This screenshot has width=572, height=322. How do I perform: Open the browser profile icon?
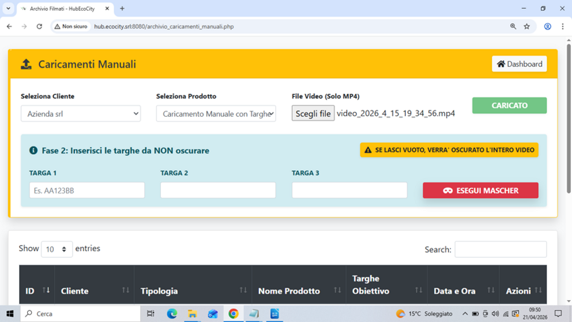548,27
